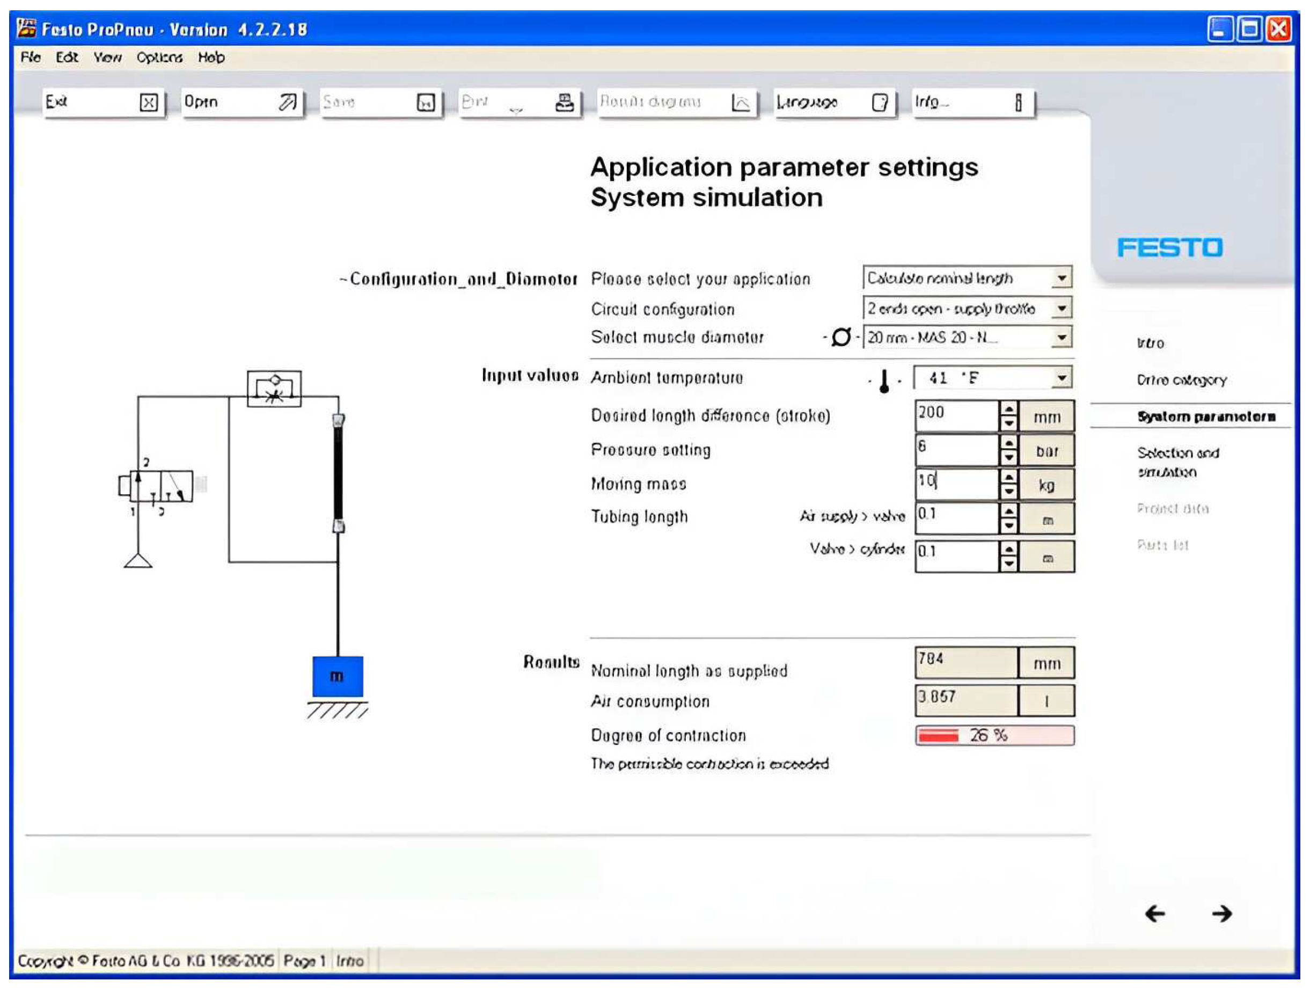Open the File menu
This screenshot has height=988, width=1310.
[30, 57]
